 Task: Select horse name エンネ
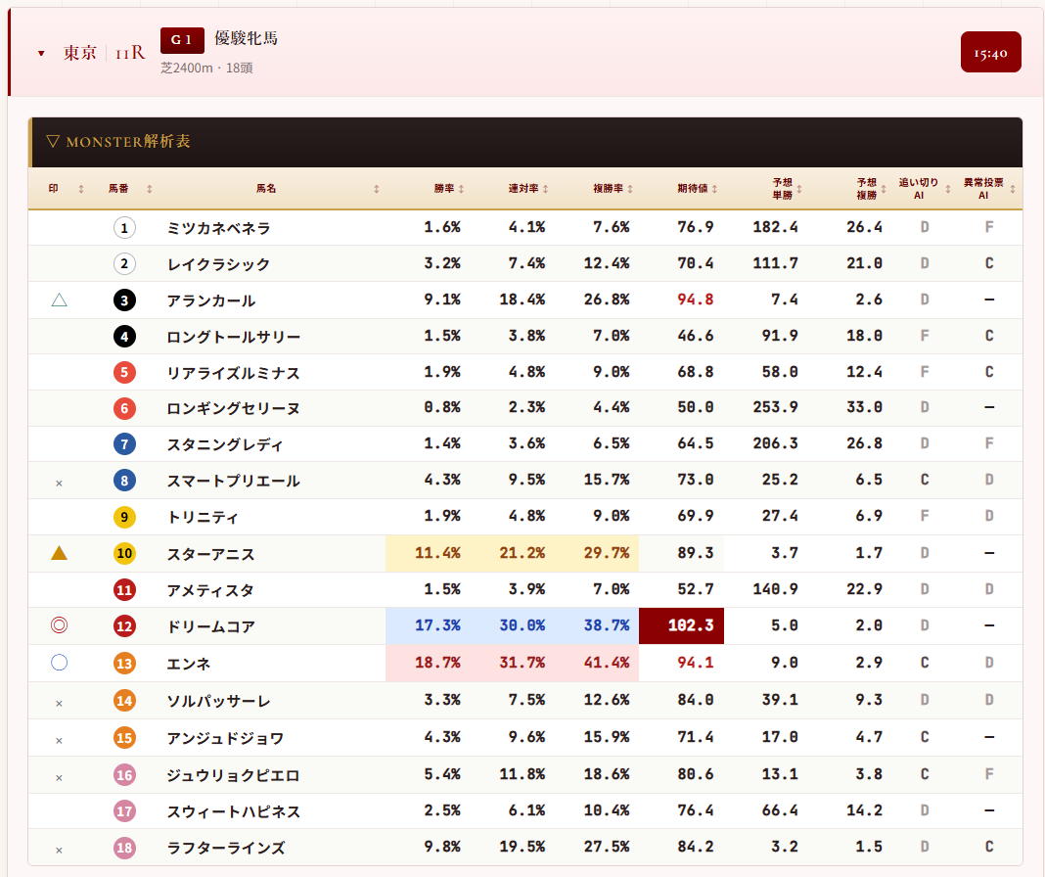pos(189,665)
